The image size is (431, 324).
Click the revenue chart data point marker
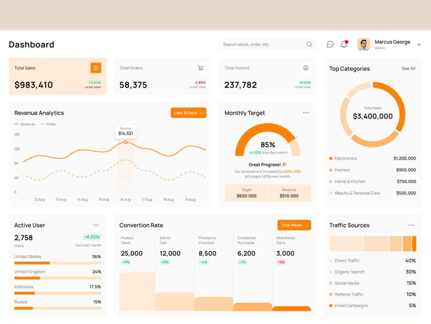[x=125, y=142]
